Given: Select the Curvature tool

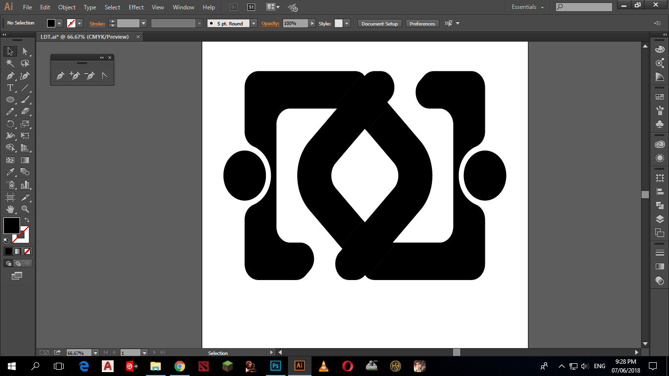Looking at the screenshot, I should 25,76.
